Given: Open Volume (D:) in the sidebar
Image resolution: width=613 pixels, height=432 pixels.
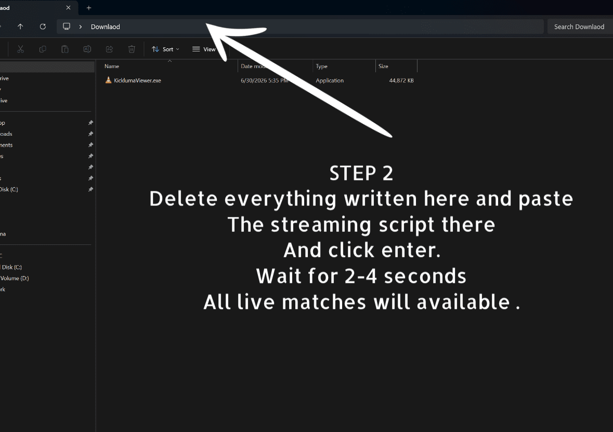Looking at the screenshot, I should pos(15,278).
